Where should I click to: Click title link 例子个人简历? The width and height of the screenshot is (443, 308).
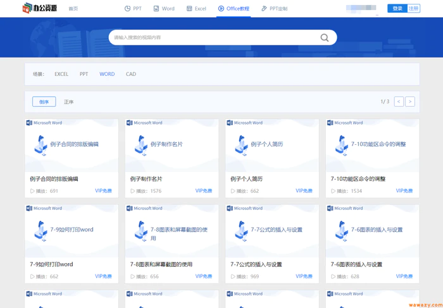coord(246,179)
